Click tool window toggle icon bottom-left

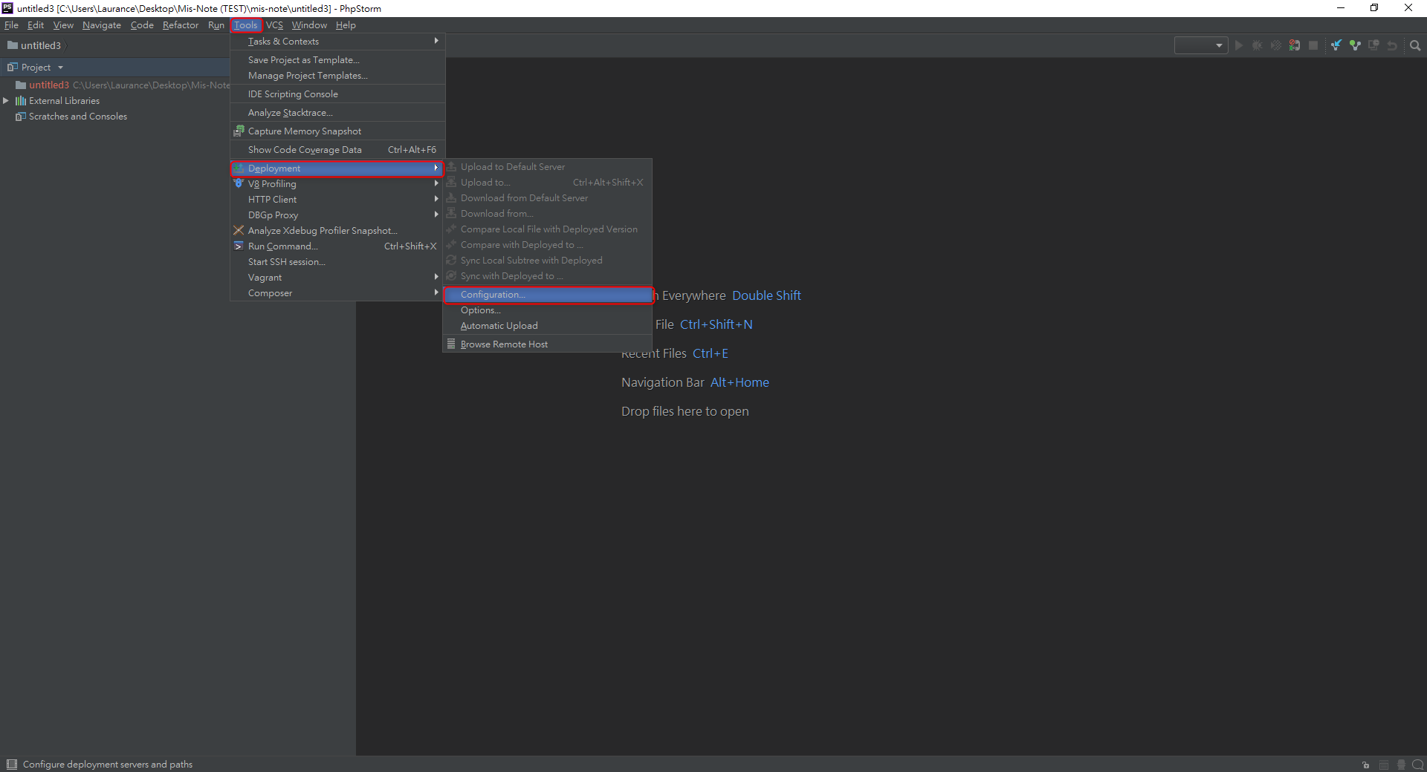pos(11,765)
